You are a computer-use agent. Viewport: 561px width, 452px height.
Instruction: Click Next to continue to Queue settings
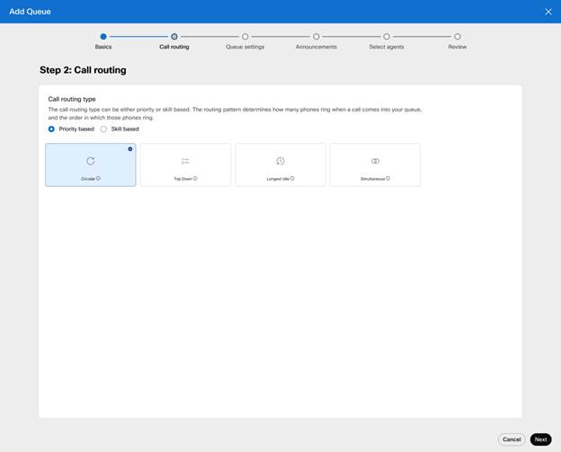[x=540, y=439]
